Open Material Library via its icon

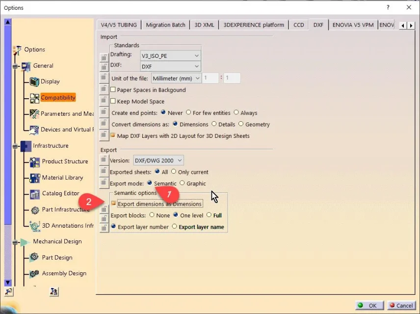[x=35, y=178]
